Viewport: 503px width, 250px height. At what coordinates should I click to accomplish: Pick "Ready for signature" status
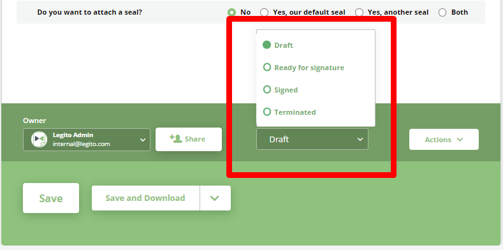coord(303,68)
